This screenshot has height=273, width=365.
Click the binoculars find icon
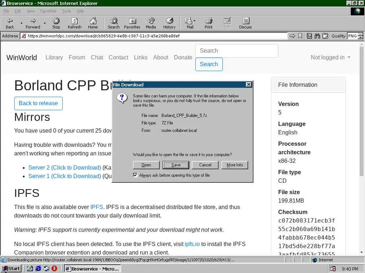click(317, 36)
